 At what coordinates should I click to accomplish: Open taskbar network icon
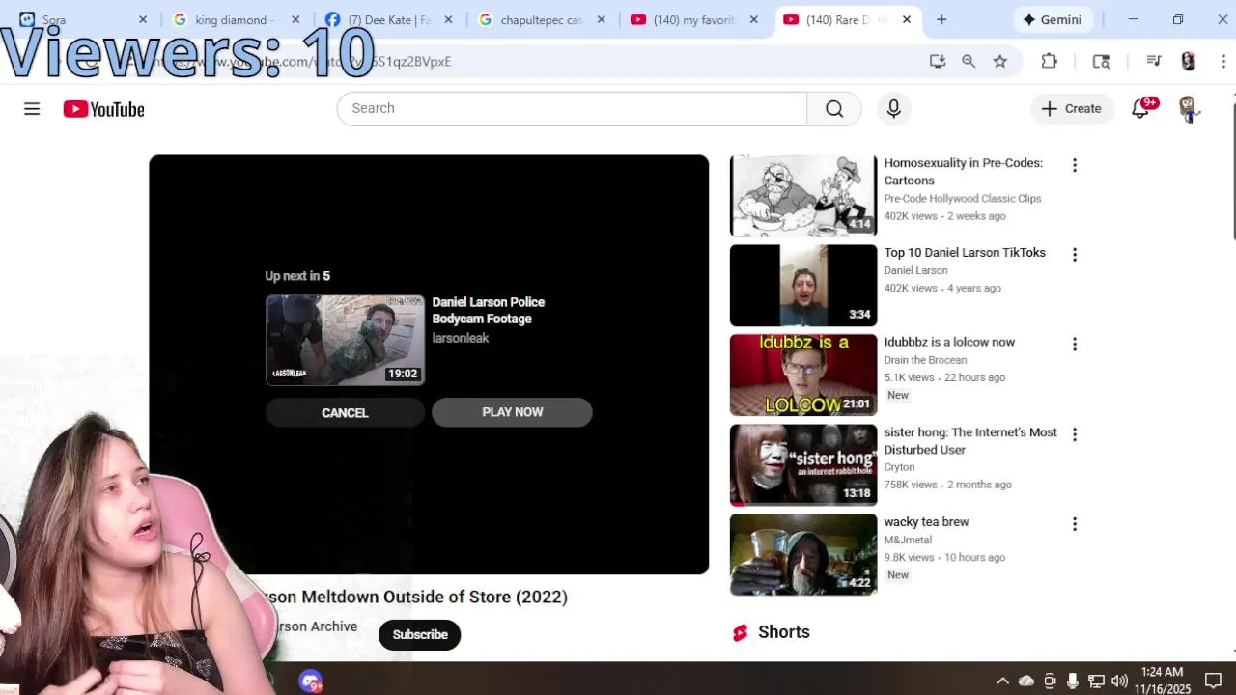tap(1096, 681)
